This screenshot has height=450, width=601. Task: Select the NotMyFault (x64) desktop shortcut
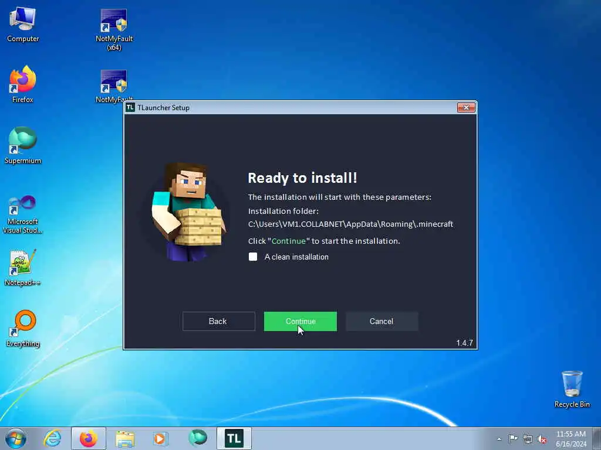[x=114, y=29]
